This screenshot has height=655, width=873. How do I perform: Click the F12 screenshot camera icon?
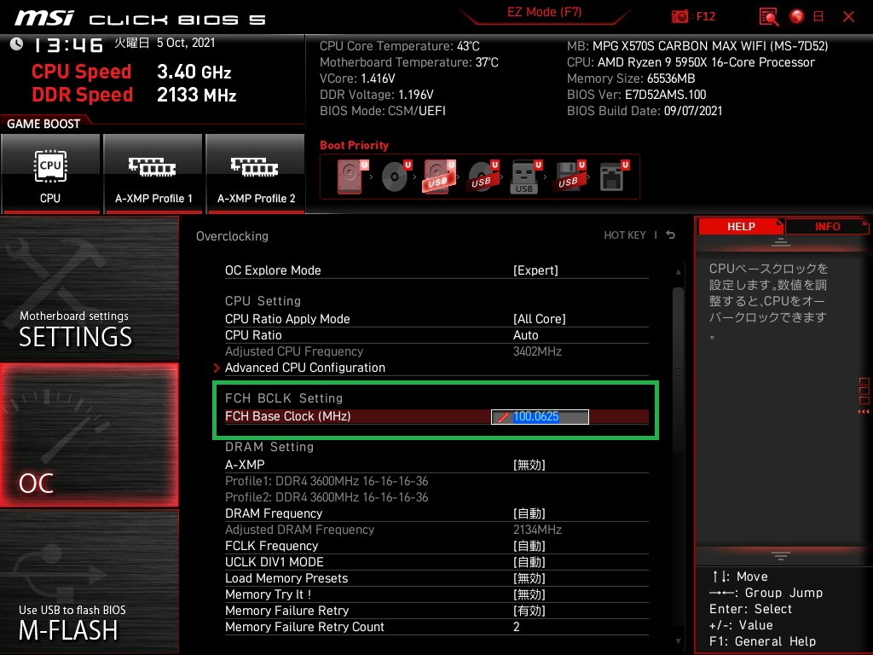tap(679, 17)
